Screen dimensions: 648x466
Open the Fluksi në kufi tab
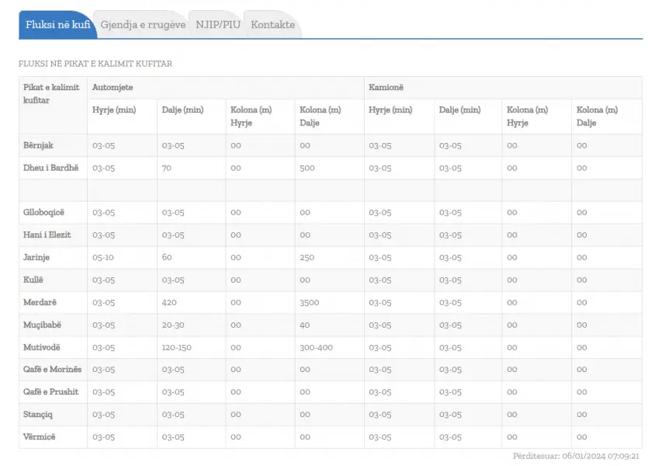coord(57,25)
